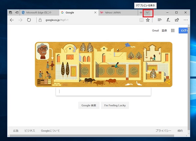Add this page to favorites star
196x141 pixels.
coord(148,20)
